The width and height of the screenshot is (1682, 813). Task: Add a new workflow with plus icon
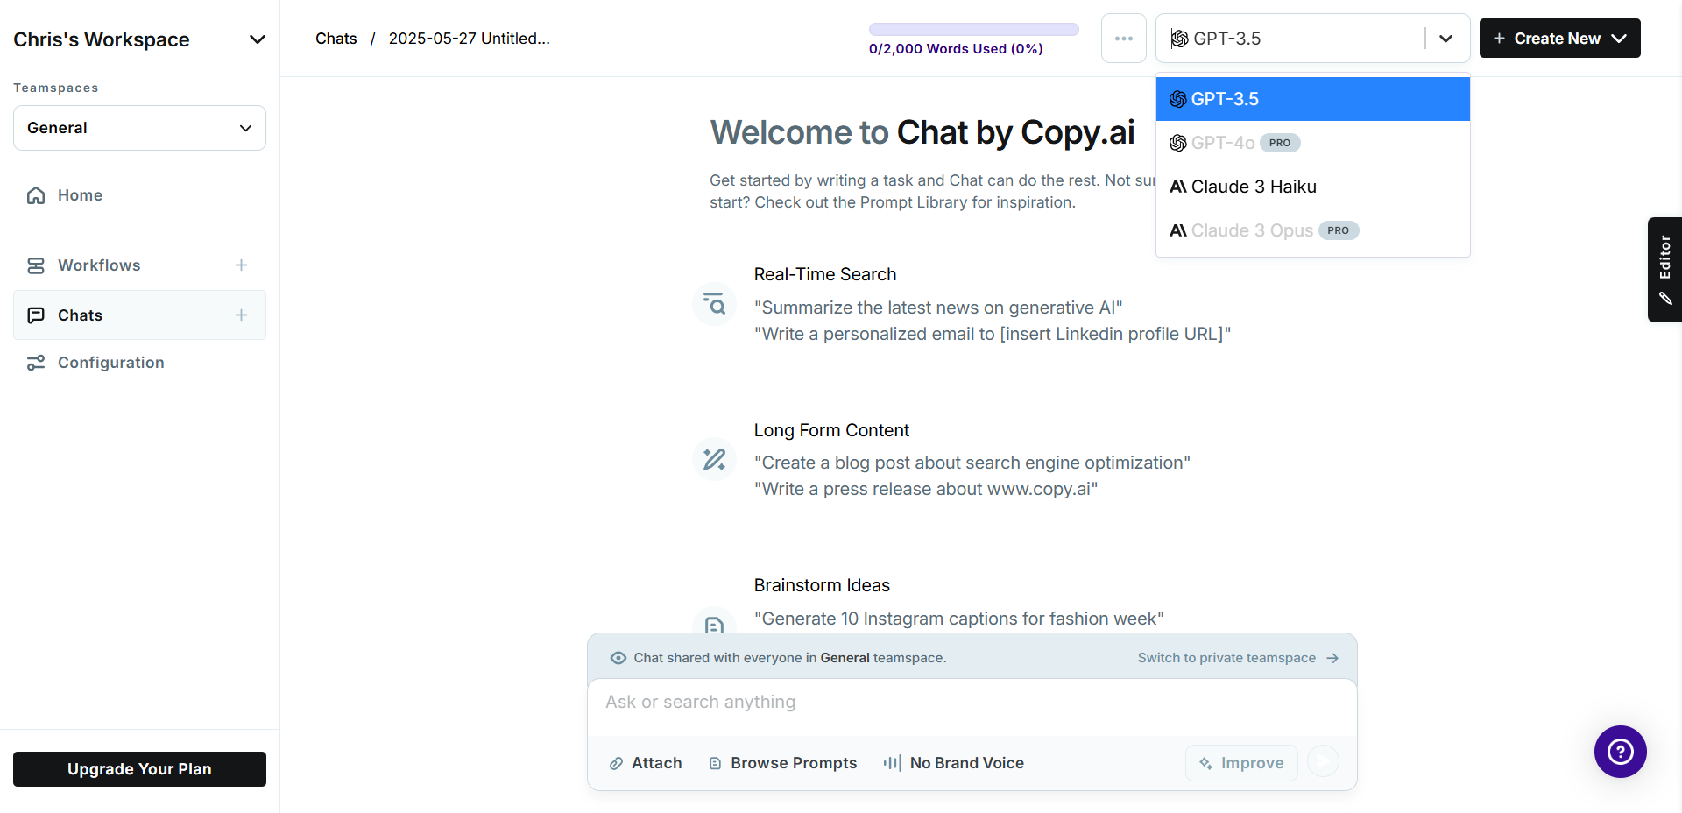[241, 265]
